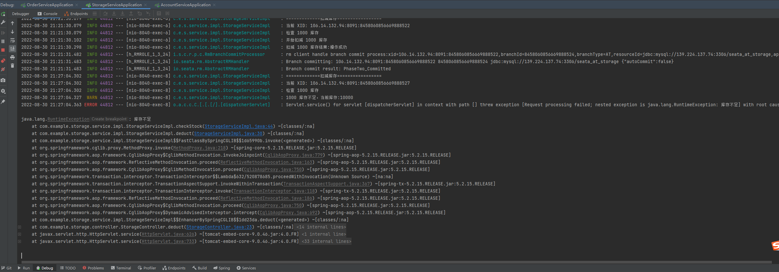Click the Step Over toolbar icon
This screenshot has height=272, width=779.
point(105,13)
